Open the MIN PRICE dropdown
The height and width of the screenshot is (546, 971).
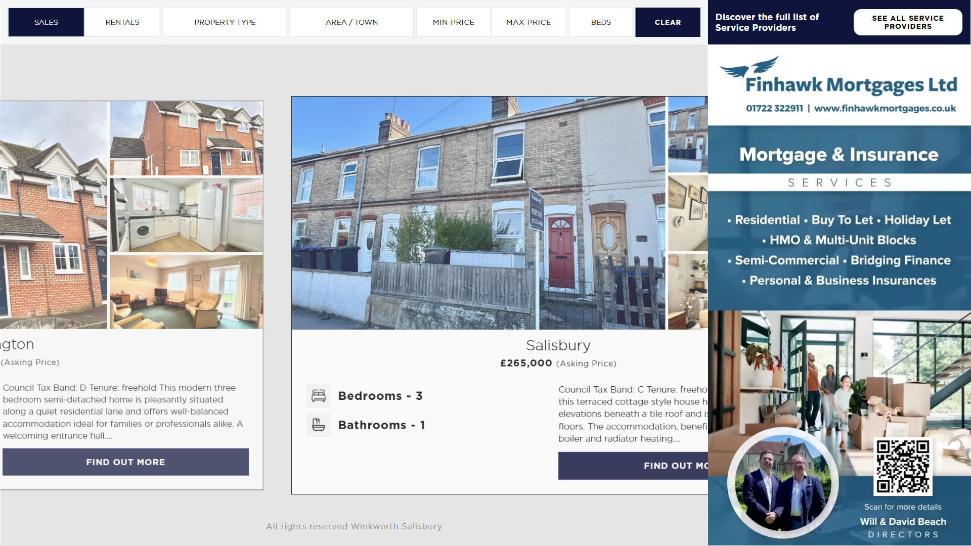click(453, 22)
